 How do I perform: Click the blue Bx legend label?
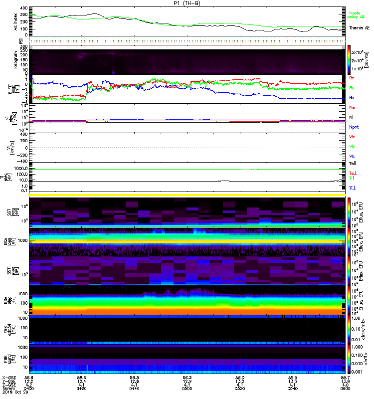point(352,98)
